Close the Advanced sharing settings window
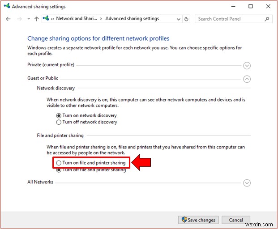The height and width of the screenshot is (229, 278). point(268,6)
